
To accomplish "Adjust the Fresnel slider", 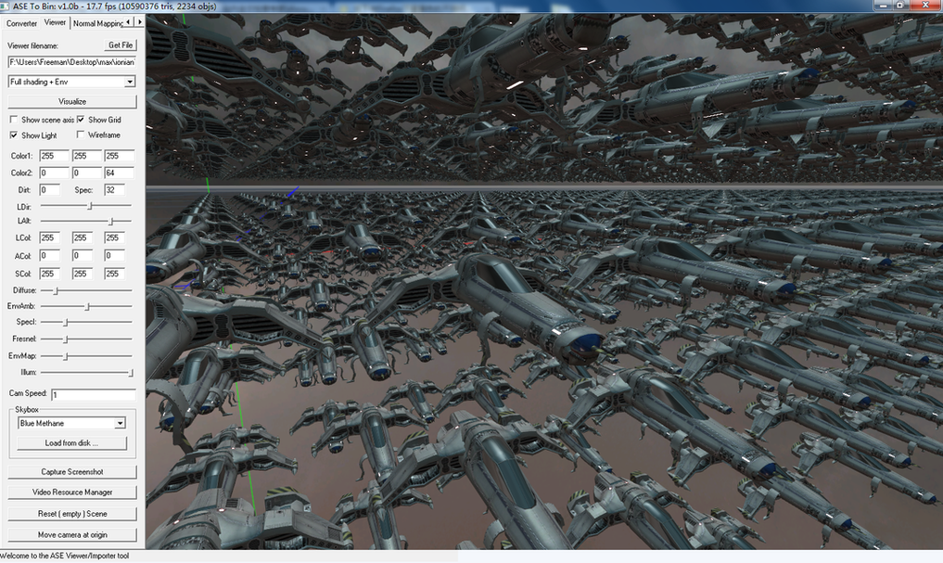I will pyautogui.click(x=66, y=339).
